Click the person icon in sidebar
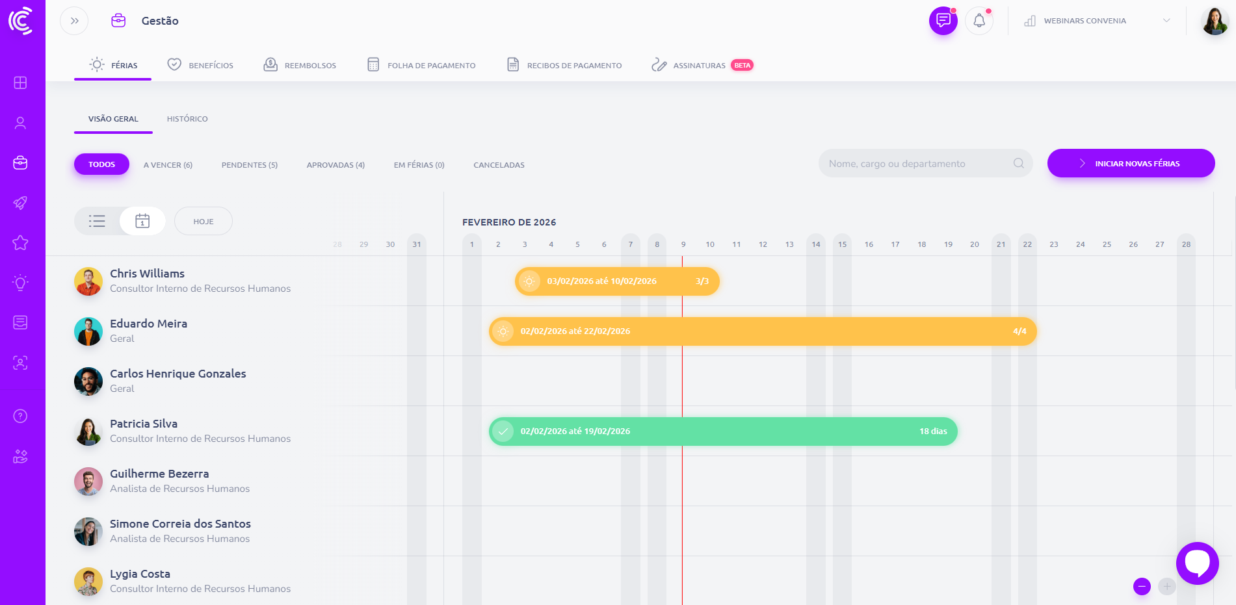Screen dimensions: 1236x605 pyautogui.click(x=20, y=123)
